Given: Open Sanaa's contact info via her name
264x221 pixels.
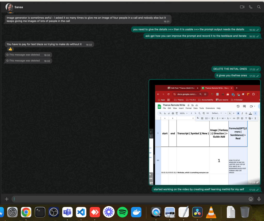Looking at the screenshot, I should [x=19, y=7].
